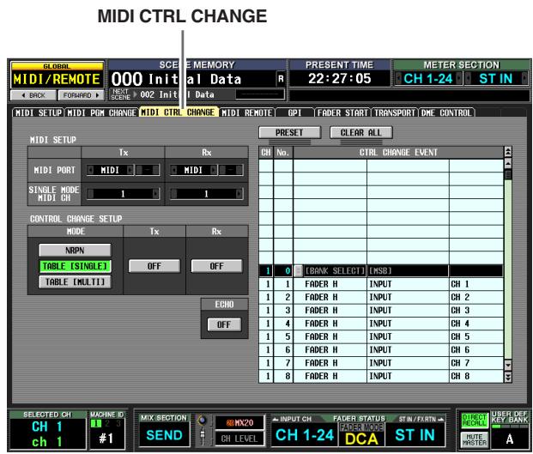Viewport: 533px width, 454px height.
Task: Click left arrow of Tx MIDI port
Action: [x=90, y=170]
